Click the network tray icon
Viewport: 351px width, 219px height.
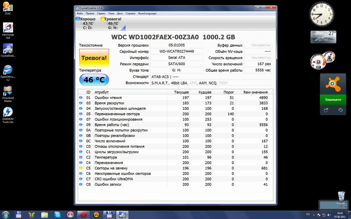(x=324, y=215)
